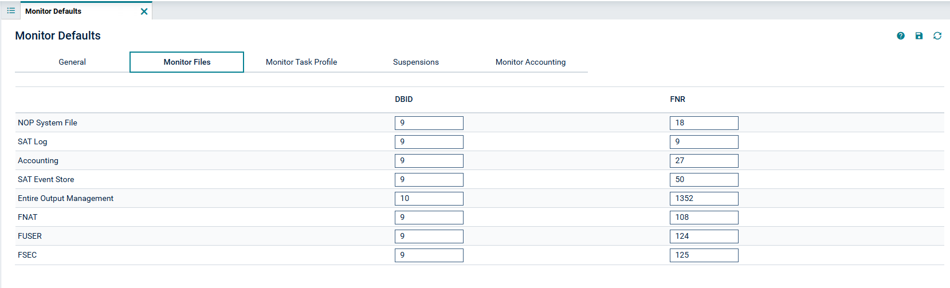Click the SAT Log DBID field
This screenshot has width=950, height=288.
(x=429, y=141)
